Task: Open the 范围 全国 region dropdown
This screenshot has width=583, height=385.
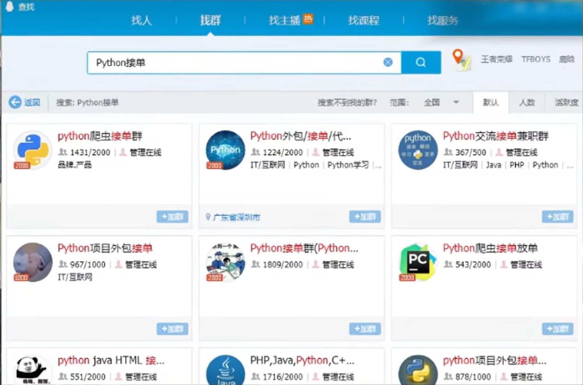Action: tap(441, 102)
